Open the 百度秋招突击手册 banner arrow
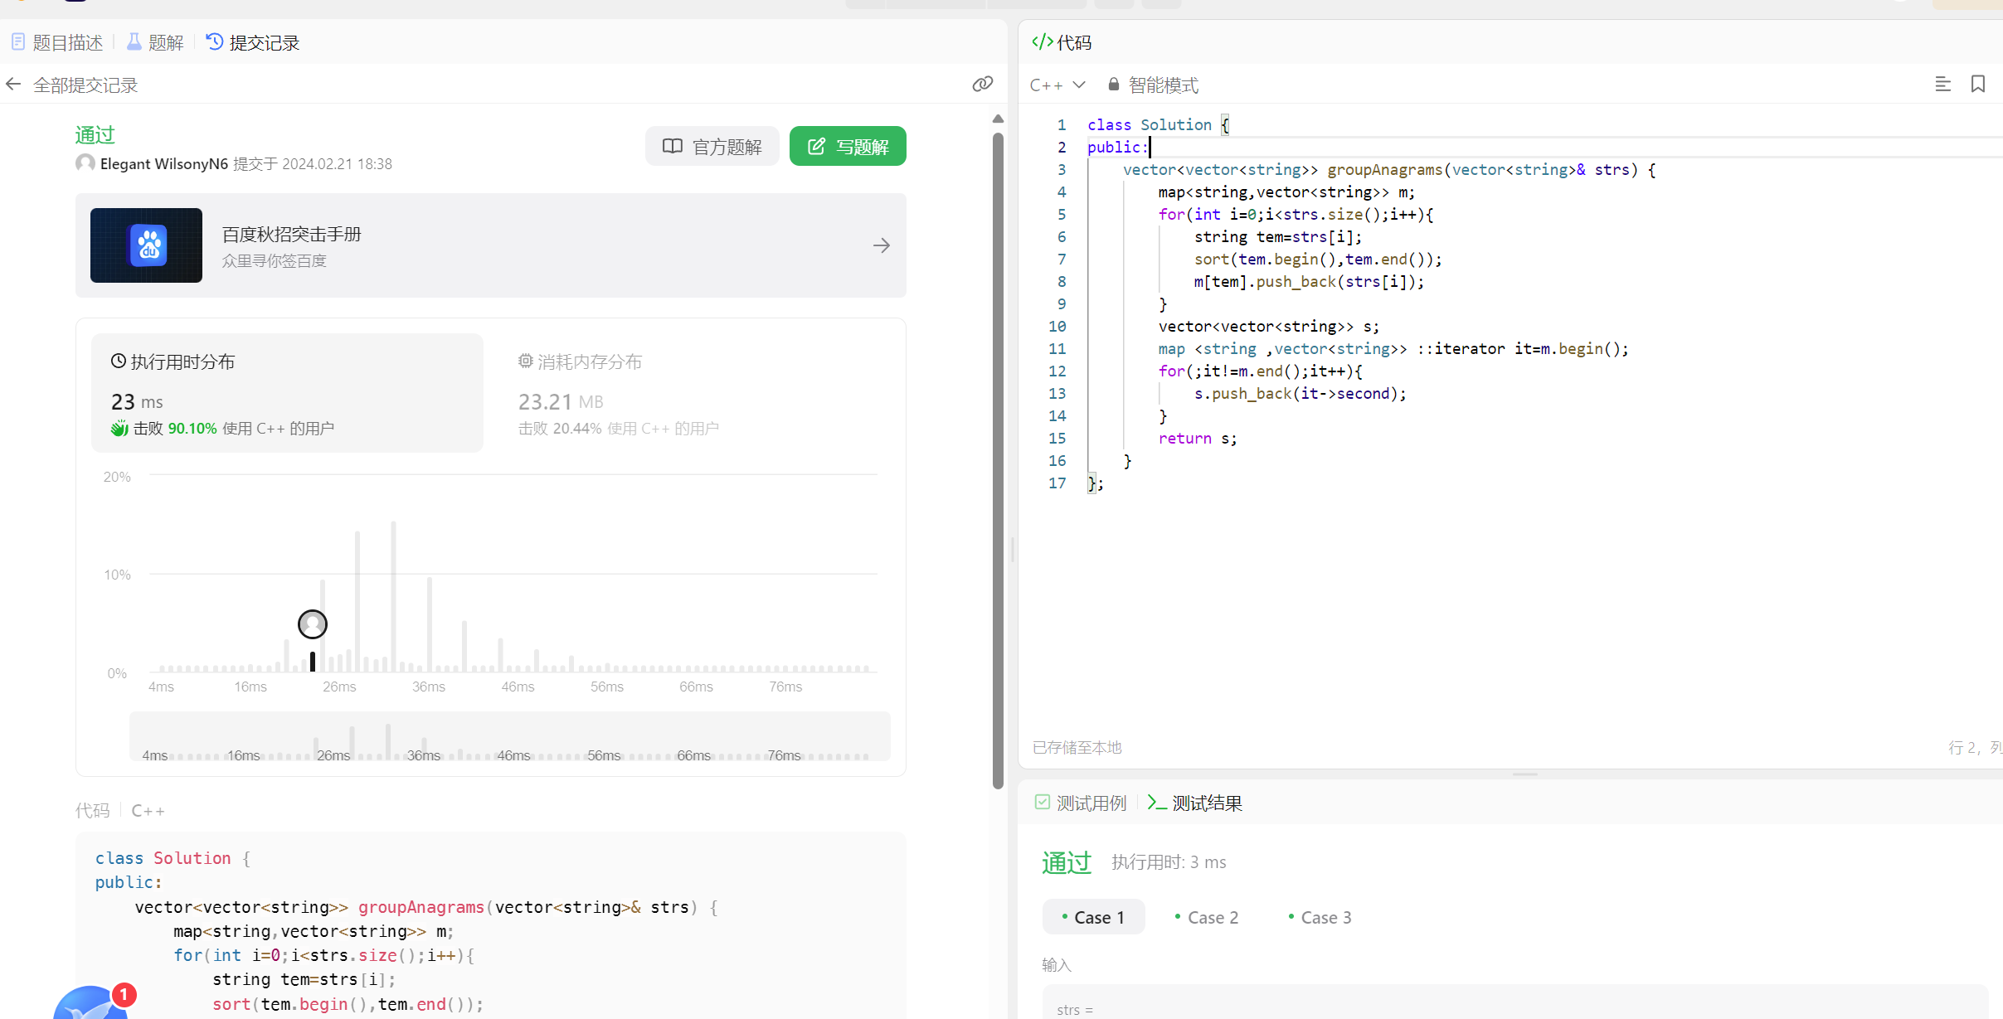This screenshot has width=2003, height=1019. 881,245
